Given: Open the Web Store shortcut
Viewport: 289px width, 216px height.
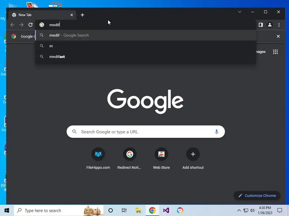Looking at the screenshot, I should pos(161,159).
